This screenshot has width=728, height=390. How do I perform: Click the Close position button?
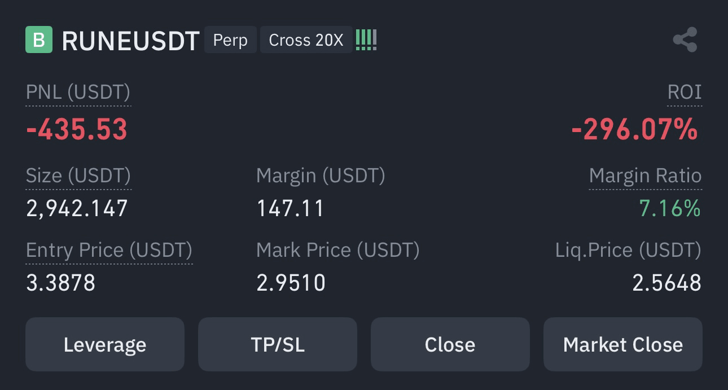pos(450,344)
